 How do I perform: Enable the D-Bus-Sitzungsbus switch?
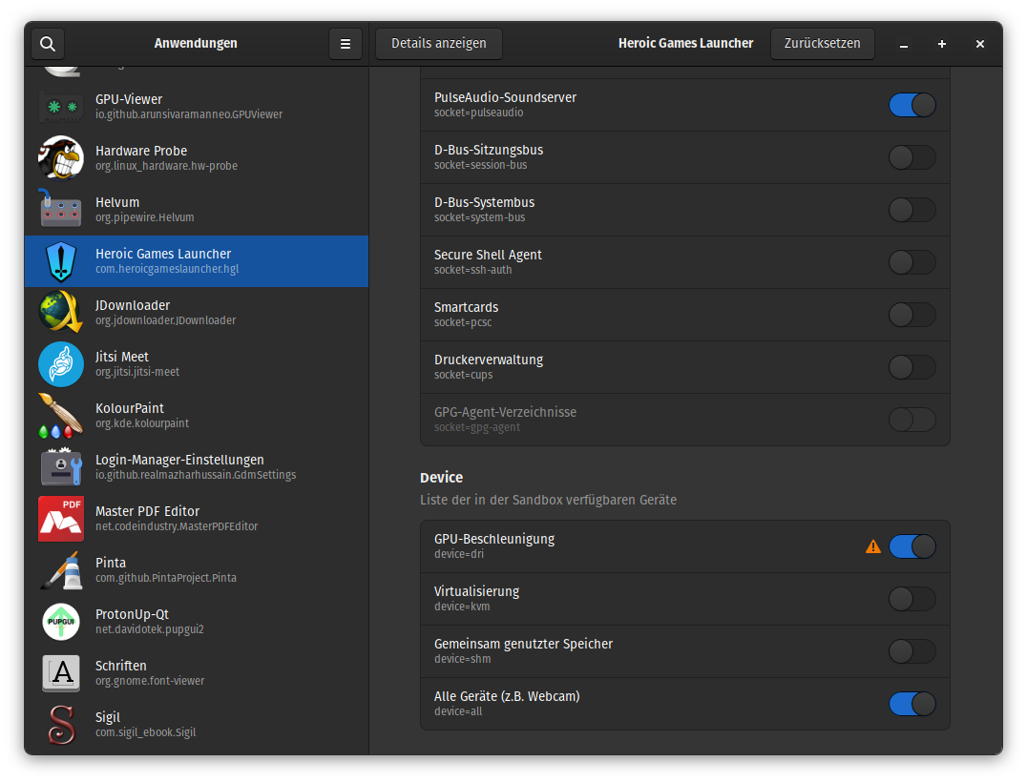pyautogui.click(x=912, y=157)
